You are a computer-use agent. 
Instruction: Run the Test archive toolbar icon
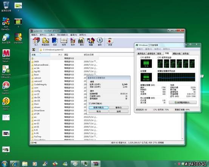[x=55, y=42]
